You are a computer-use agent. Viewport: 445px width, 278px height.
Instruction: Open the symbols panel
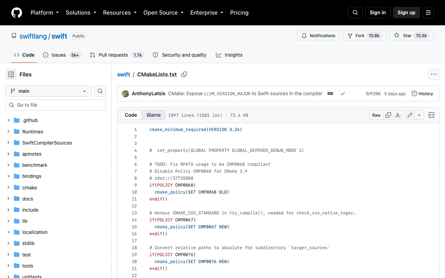pyautogui.click(x=431, y=115)
